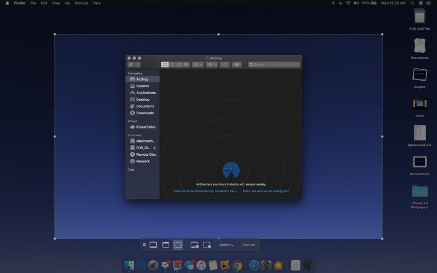Open the Contacts Only discovery dropdown
The image size is (437, 273).
226,191
